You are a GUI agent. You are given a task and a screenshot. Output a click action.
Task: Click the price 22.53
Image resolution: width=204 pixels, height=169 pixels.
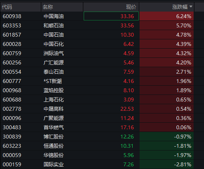tap(127, 109)
